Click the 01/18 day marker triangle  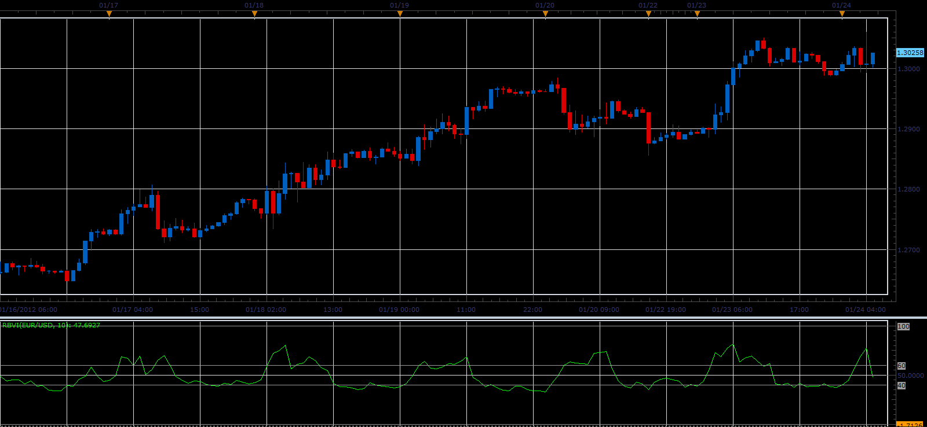click(254, 14)
